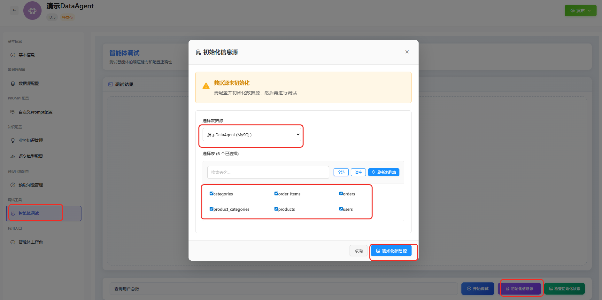Uncheck the categories table checkbox
This screenshot has height=300, width=602.
point(212,193)
